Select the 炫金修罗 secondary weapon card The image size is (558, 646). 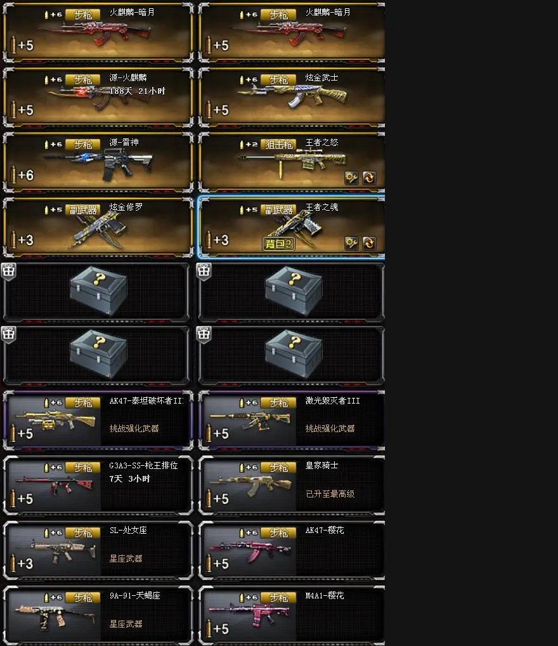[x=98, y=227]
